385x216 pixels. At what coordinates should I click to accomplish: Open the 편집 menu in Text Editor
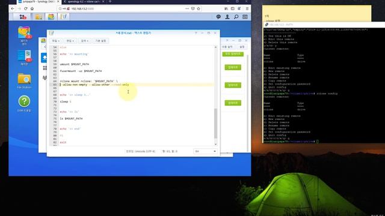pos(70,41)
